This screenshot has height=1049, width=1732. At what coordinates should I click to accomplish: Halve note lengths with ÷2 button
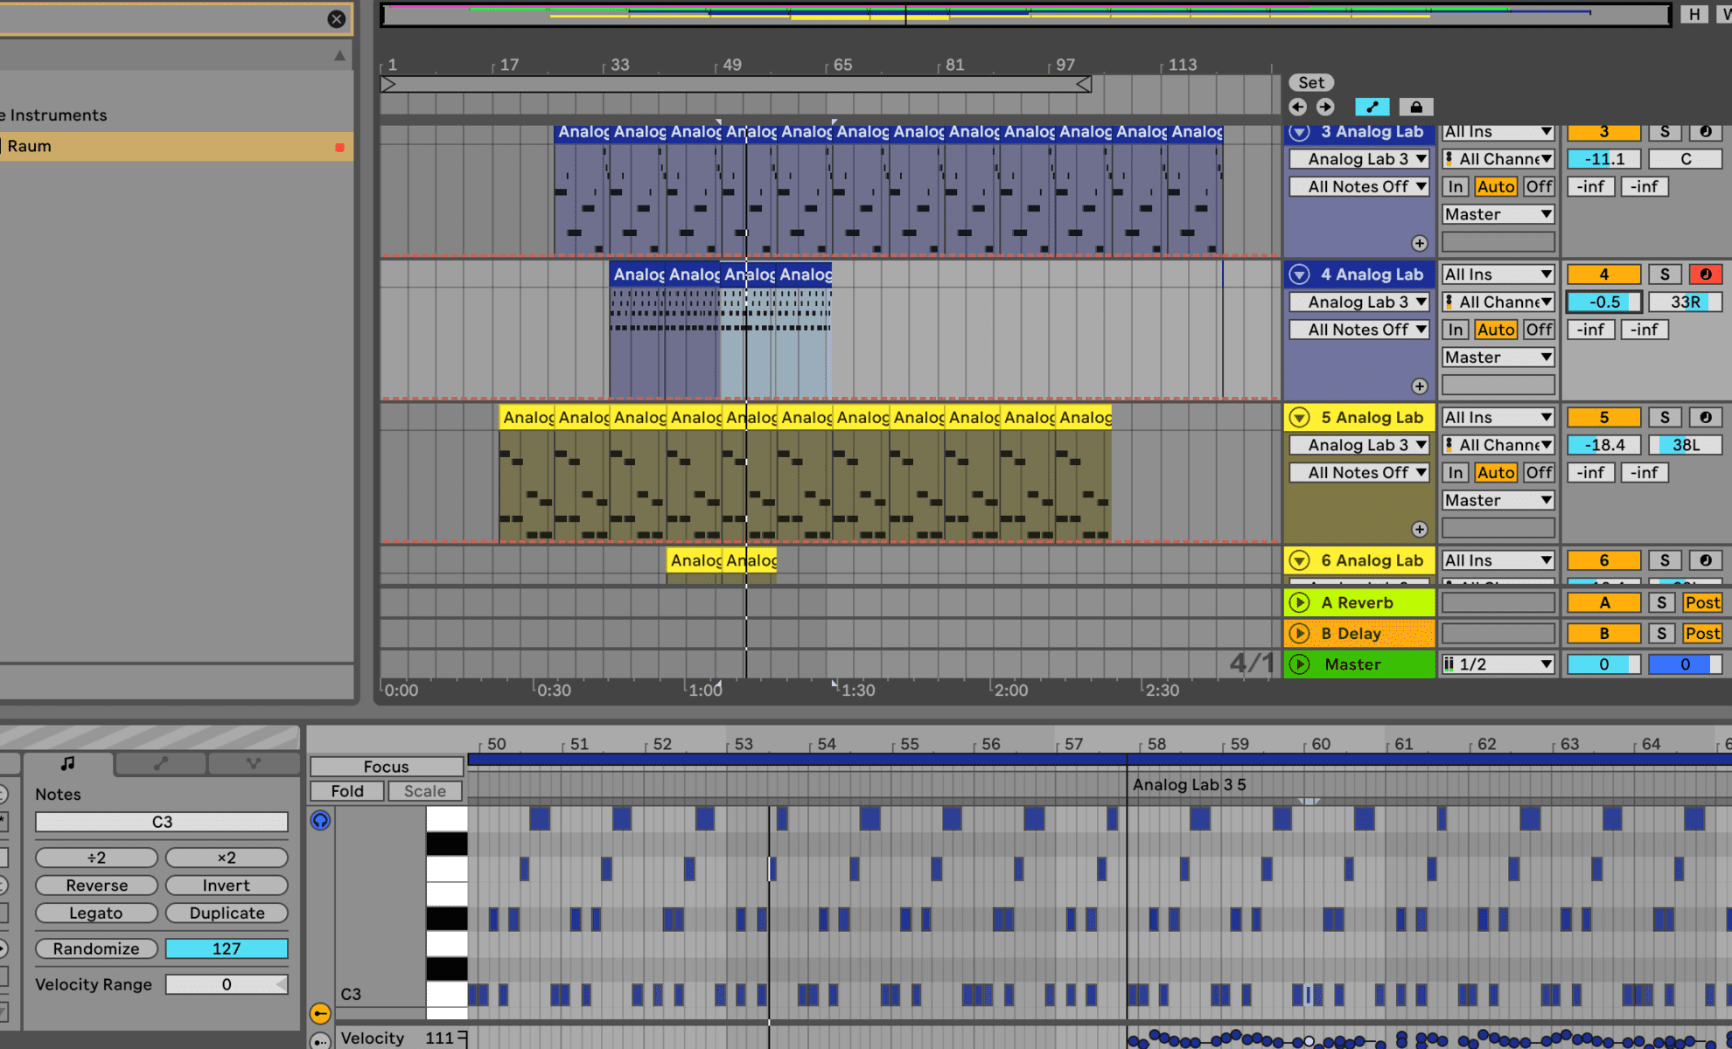[x=96, y=858]
